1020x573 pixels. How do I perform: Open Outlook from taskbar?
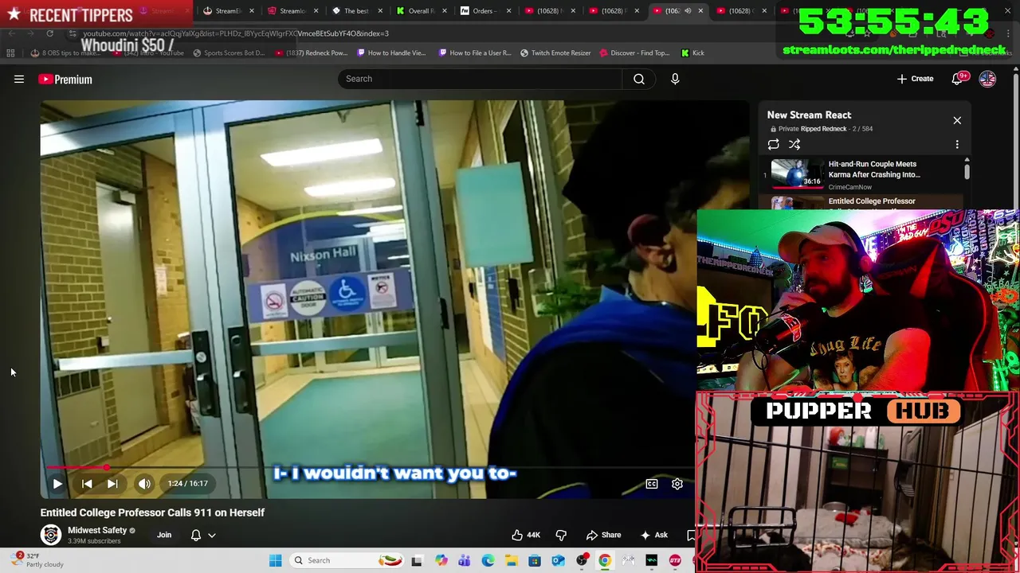[x=558, y=560]
